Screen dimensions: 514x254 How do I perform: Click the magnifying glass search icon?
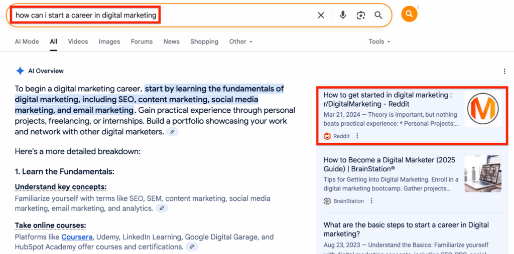point(378,16)
